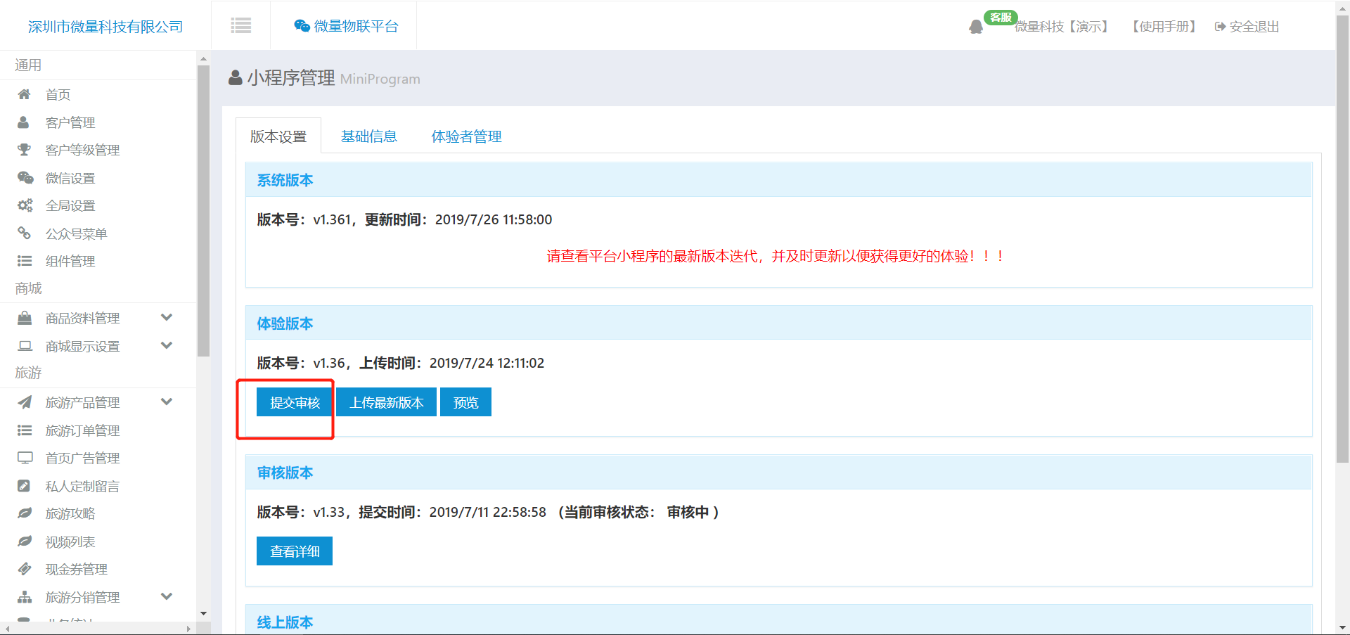Click the user icon for 客户管理

coord(23,122)
